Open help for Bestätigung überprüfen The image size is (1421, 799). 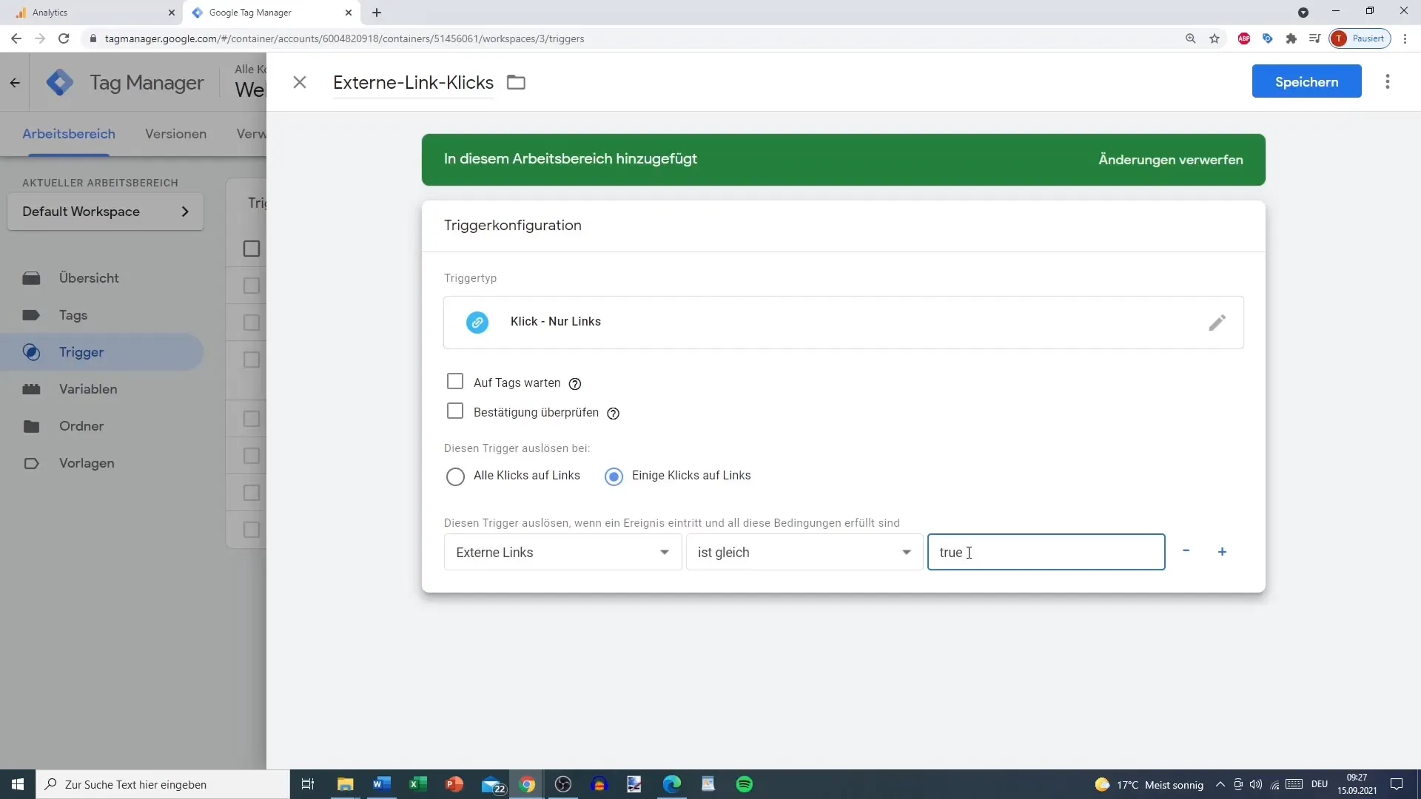[x=613, y=413]
